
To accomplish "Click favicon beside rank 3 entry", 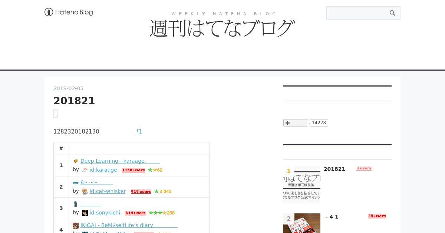I will click(x=76, y=204).
